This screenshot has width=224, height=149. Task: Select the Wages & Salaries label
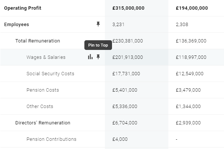pyautogui.click(x=46, y=57)
